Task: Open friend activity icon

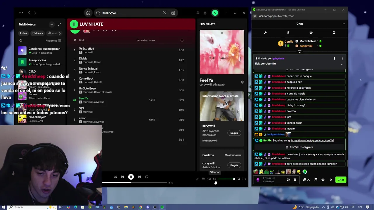Action: coord(205,13)
